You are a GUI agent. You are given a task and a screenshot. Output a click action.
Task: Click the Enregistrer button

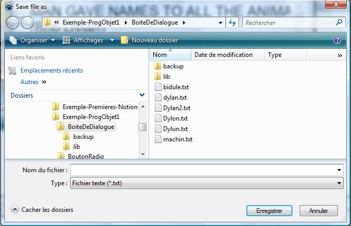[x=269, y=210]
